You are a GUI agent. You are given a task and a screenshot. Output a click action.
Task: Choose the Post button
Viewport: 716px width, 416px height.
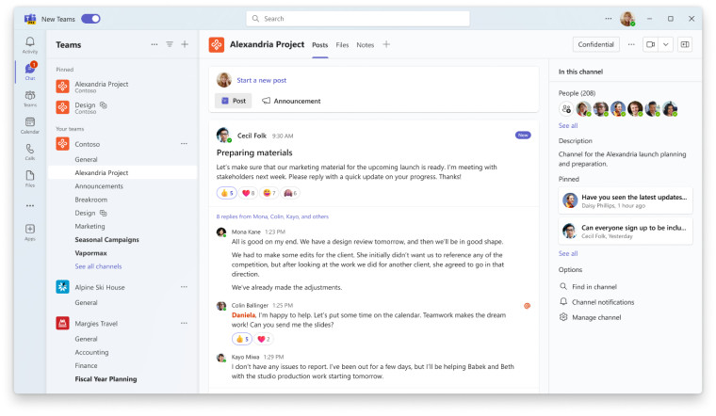pyautogui.click(x=234, y=101)
